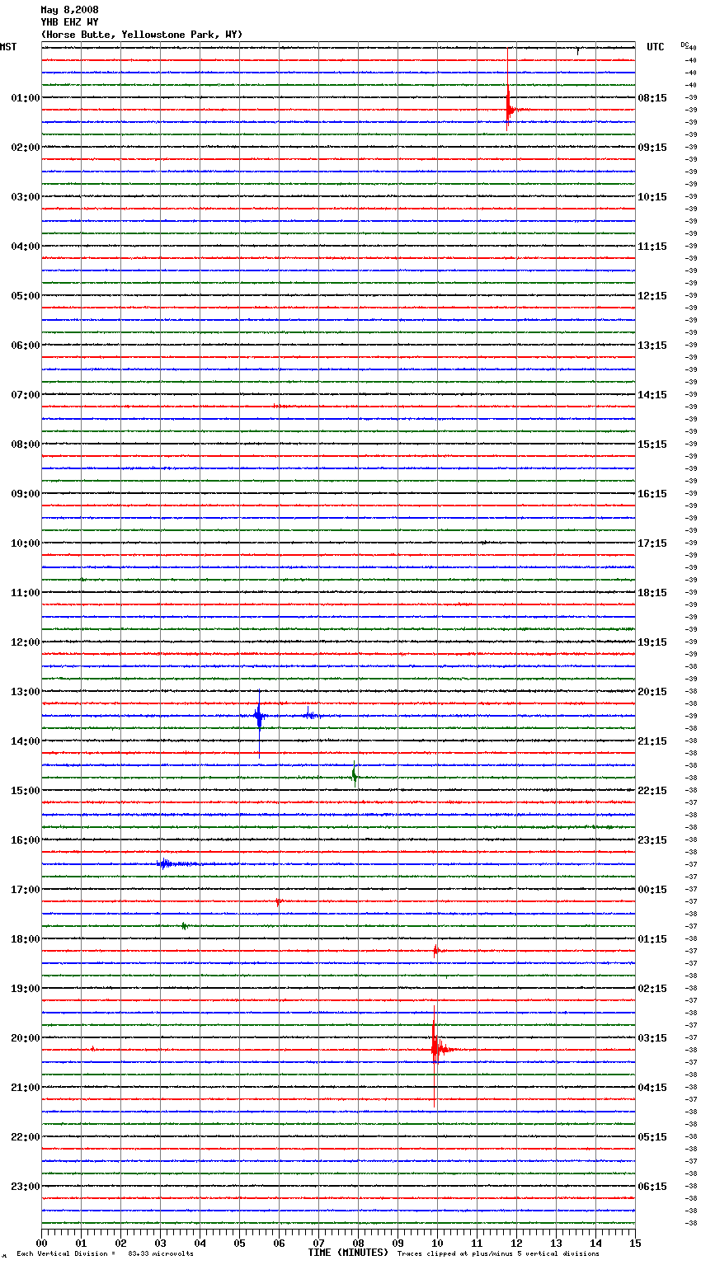Image resolution: width=701 pixels, height=1265 pixels.
Task: Click the '10:00' MST time label
Action: (x=26, y=543)
